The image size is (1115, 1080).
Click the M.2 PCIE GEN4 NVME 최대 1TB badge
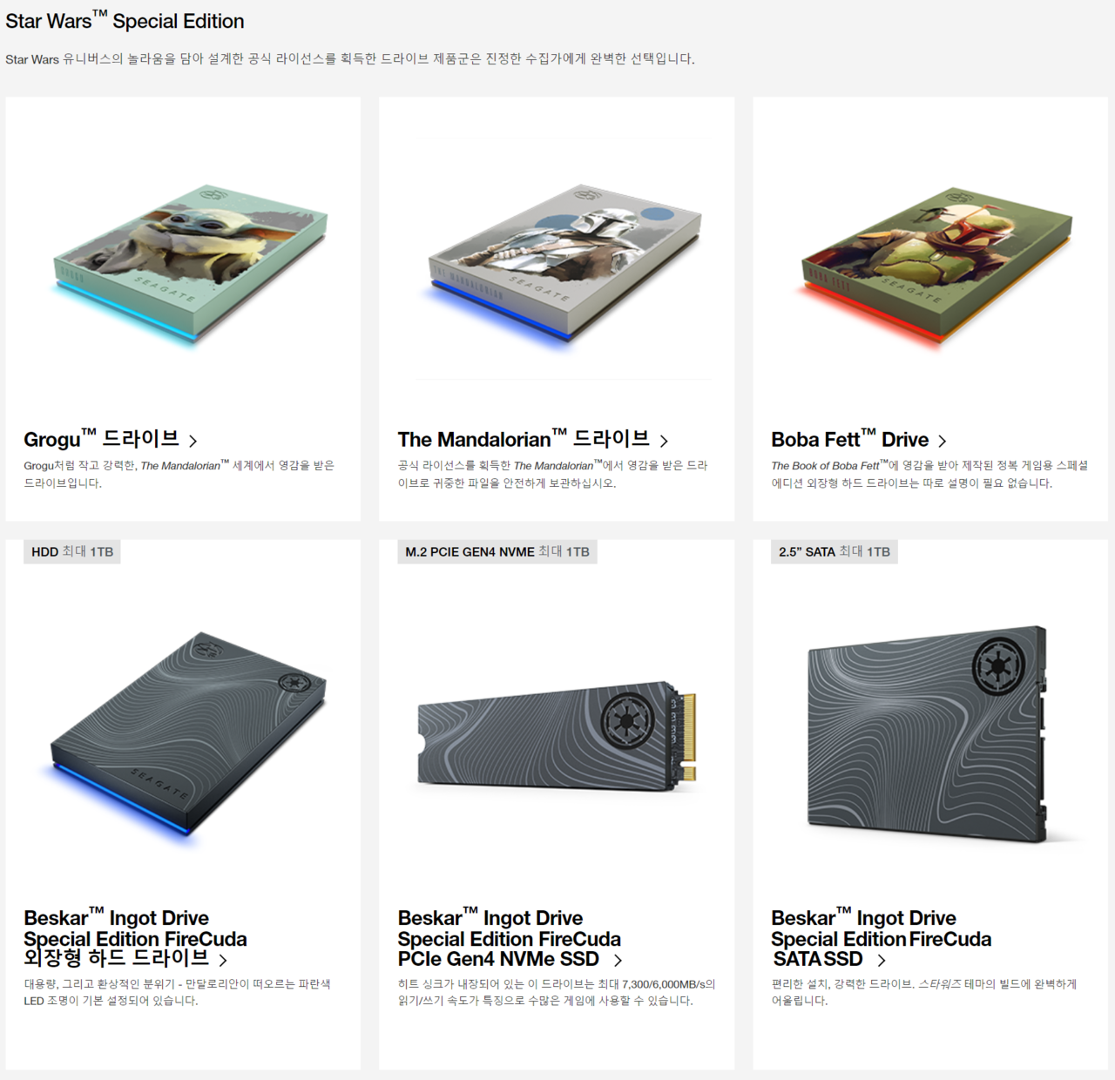497,552
